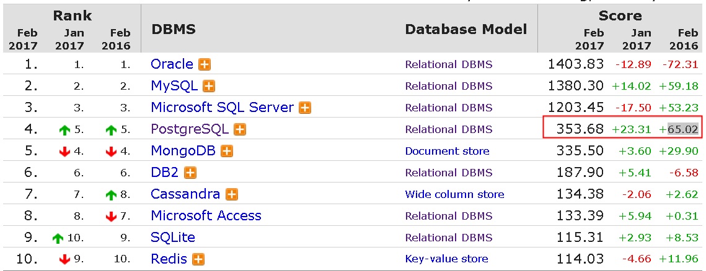Open the plus icon beside PostgreSQL
Screen dimensions: 706x271
240,129
